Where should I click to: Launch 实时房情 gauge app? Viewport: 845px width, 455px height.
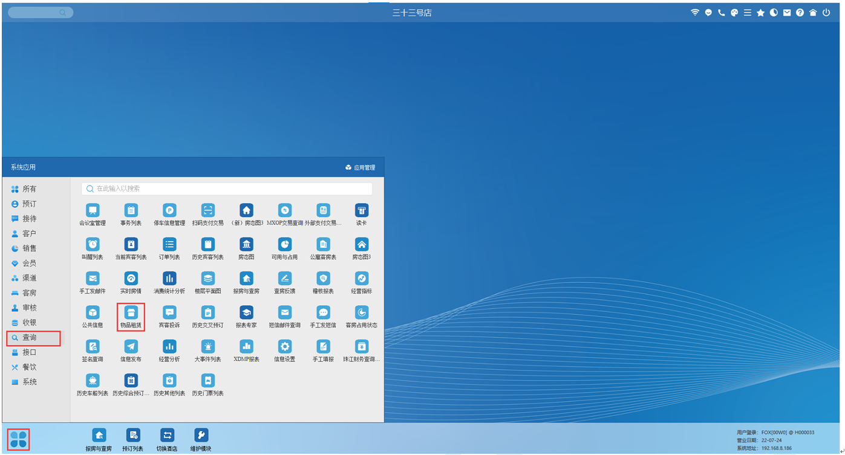coord(131,279)
